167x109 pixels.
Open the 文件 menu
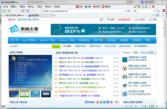tap(5, 7)
